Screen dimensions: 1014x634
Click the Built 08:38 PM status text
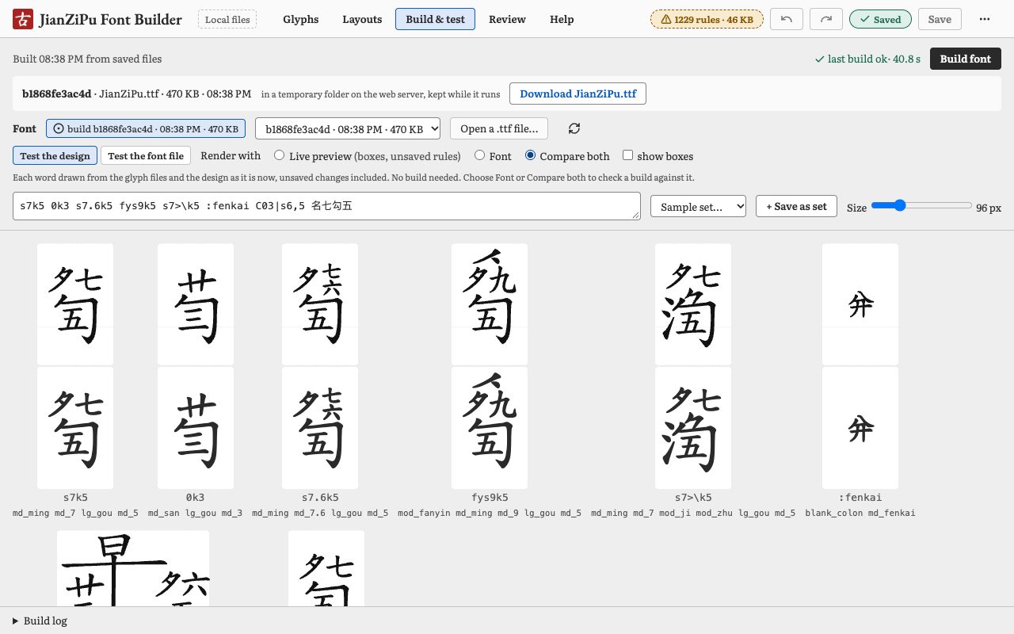tap(87, 59)
